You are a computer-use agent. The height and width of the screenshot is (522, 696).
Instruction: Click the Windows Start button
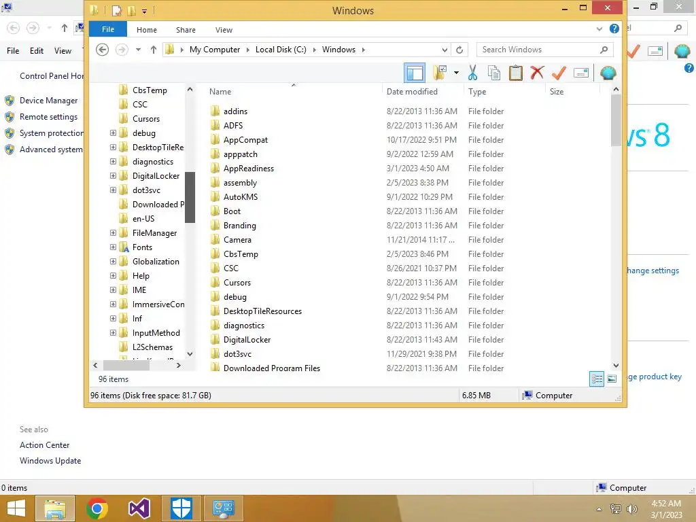pos(16,508)
